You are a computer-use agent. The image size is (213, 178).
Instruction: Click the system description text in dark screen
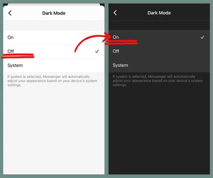(158, 81)
